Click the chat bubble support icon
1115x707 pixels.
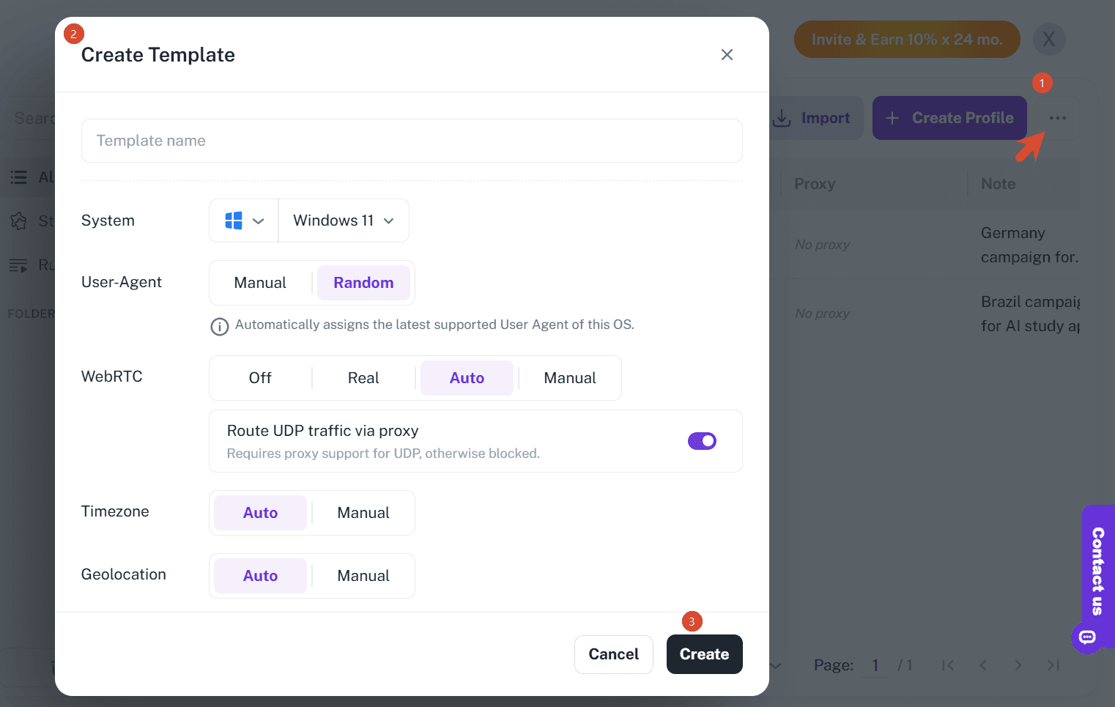[1088, 637]
